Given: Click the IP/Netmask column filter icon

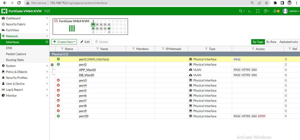Looking at the screenshot, I should (x=163, y=49).
